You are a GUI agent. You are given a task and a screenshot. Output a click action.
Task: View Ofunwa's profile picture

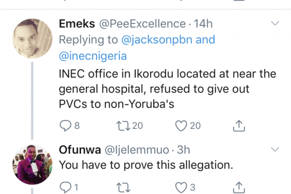(x=32, y=165)
